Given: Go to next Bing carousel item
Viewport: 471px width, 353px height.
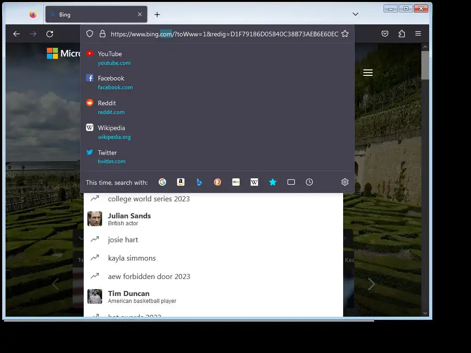Looking at the screenshot, I should point(371,284).
